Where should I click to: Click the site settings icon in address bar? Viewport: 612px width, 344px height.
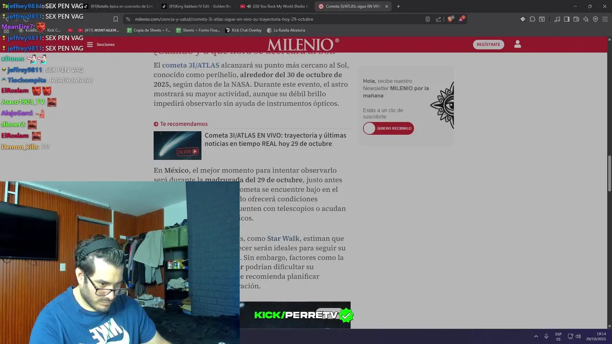click(x=128, y=19)
